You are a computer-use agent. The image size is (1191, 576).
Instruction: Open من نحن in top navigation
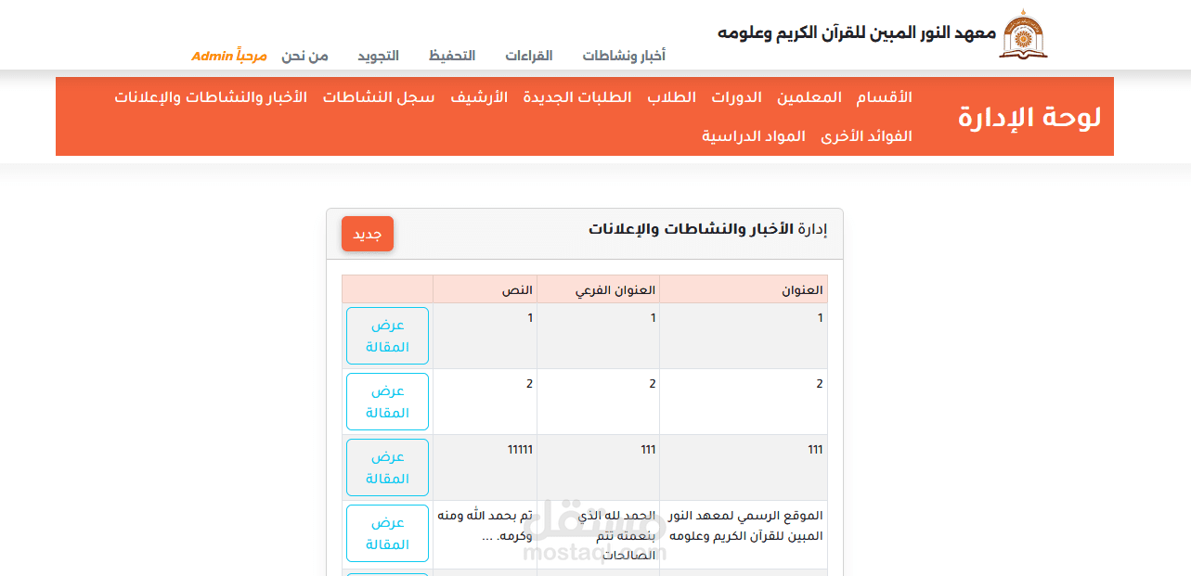(305, 56)
